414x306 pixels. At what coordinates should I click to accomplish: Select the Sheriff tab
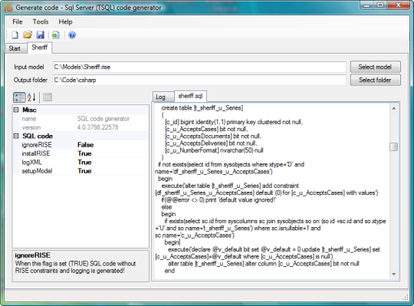[40, 48]
